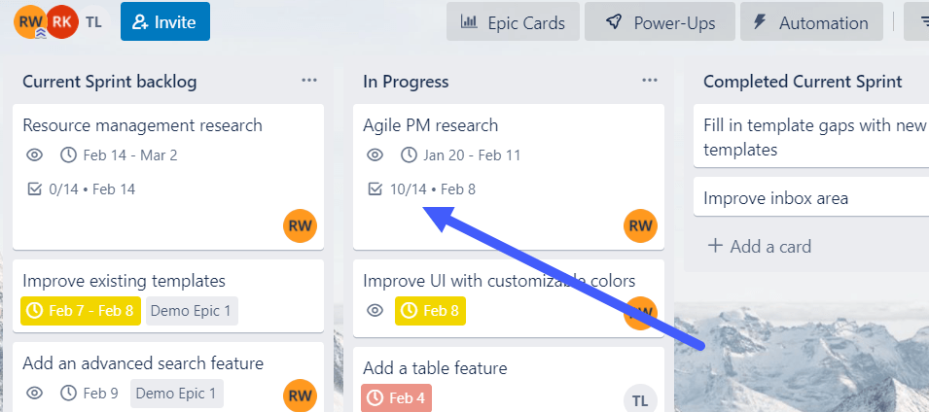Open In Progress list menu (three dots)

[650, 81]
